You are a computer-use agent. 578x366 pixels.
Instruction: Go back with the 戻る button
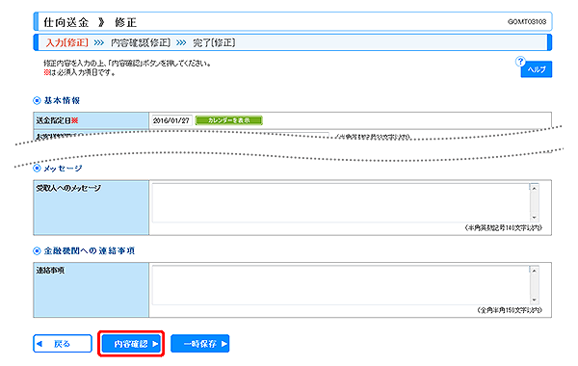(63, 344)
